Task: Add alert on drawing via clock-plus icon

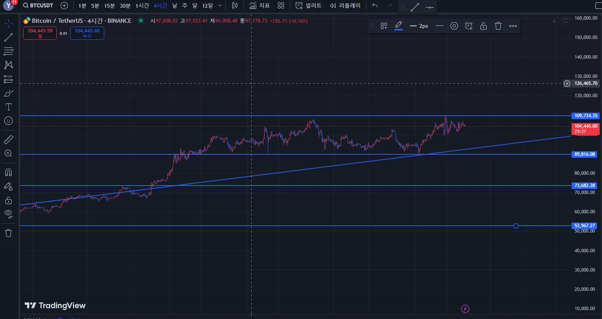Action: click(x=469, y=26)
